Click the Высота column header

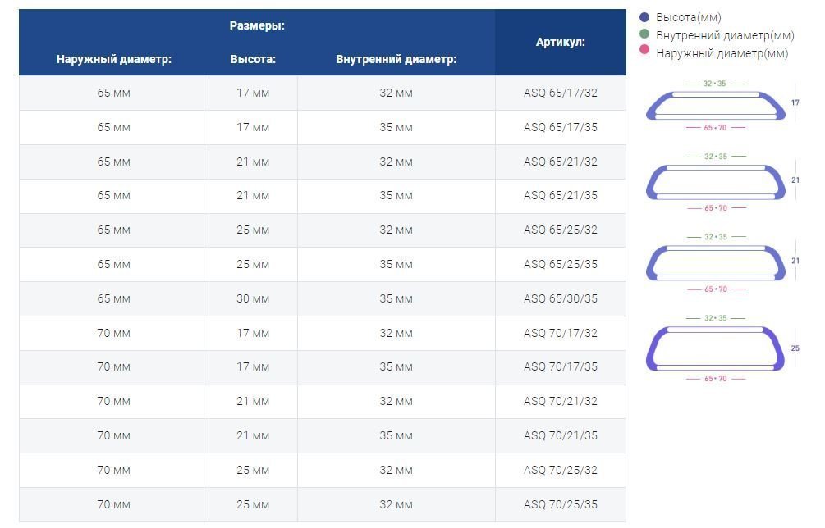pyautogui.click(x=253, y=59)
